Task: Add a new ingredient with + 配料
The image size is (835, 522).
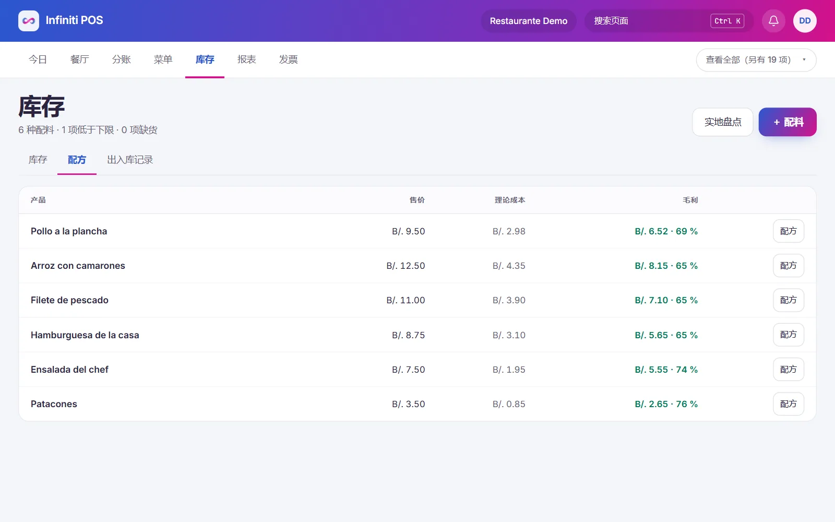Action: click(788, 122)
